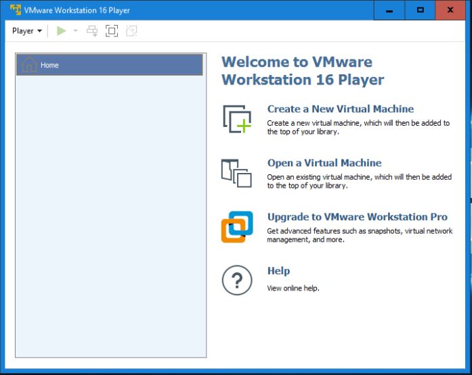Click the 'Get advanced features such as snapshots' text
Image resolution: width=472 pixels, height=375 pixels.
[360, 235]
